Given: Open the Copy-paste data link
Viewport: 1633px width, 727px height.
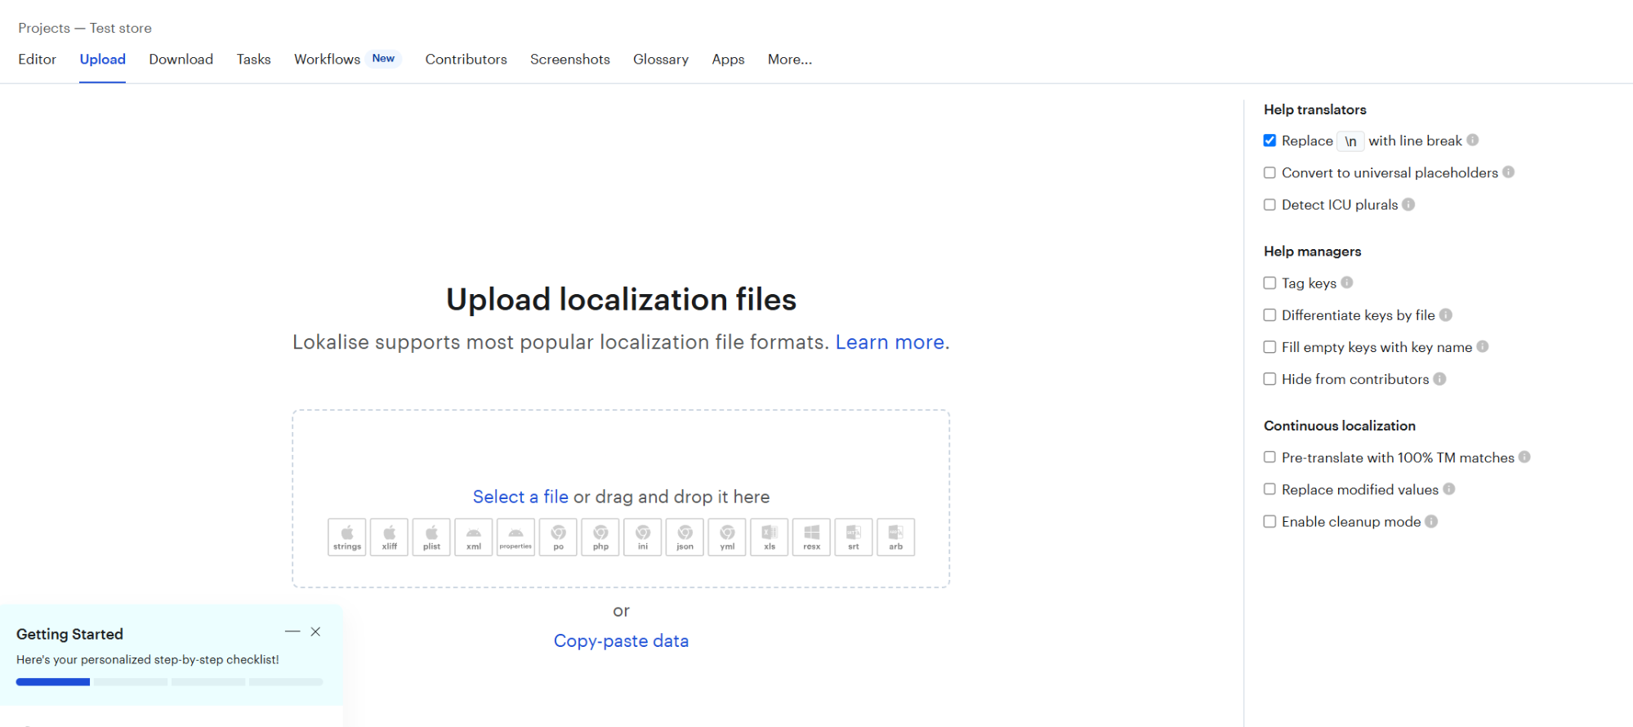Looking at the screenshot, I should 621,641.
